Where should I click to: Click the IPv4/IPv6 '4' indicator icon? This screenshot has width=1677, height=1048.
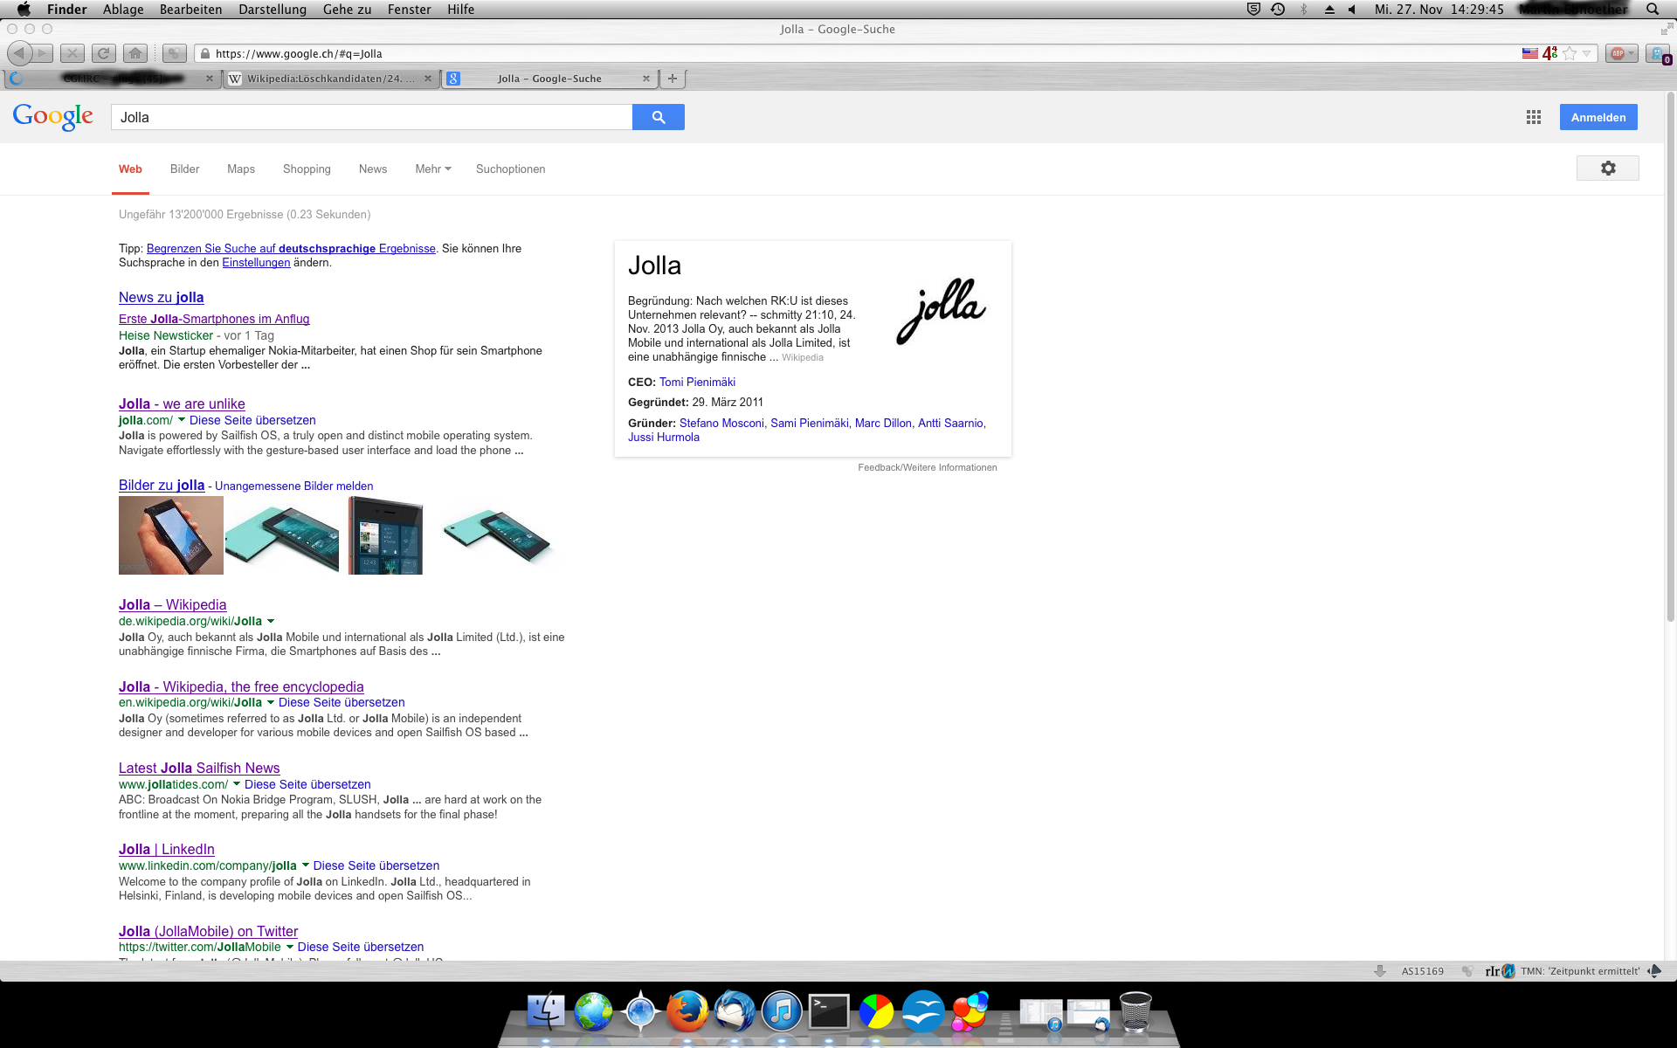[1549, 53]
